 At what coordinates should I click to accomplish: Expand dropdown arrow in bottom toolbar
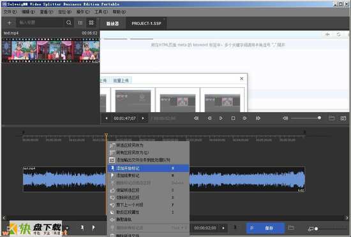[68, 228]
